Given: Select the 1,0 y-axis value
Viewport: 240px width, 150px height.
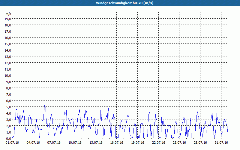Looking at the screenshot, I should click(9, 132).
